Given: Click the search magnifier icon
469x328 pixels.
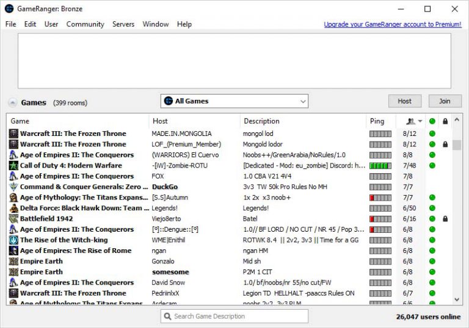Looking at the screenshot, I should pos(167,316).
